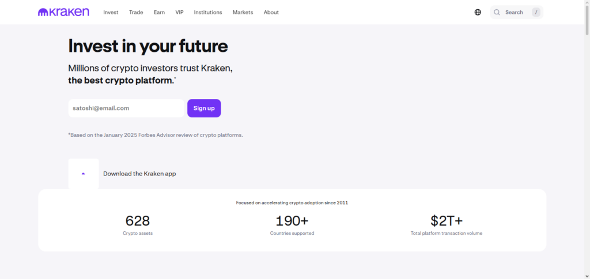
Task: Click the scrollbar down arrow
Action: coord(586,275)
